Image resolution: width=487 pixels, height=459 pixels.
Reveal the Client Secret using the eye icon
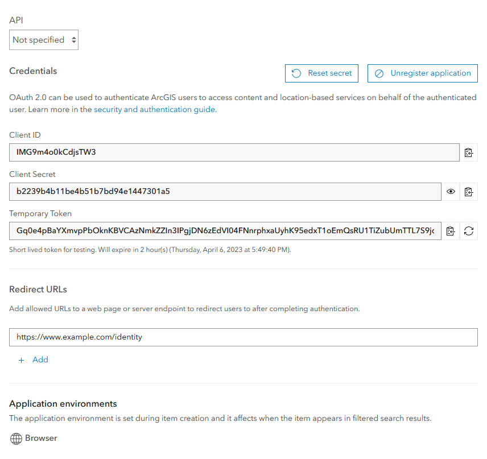click(451, 192)
